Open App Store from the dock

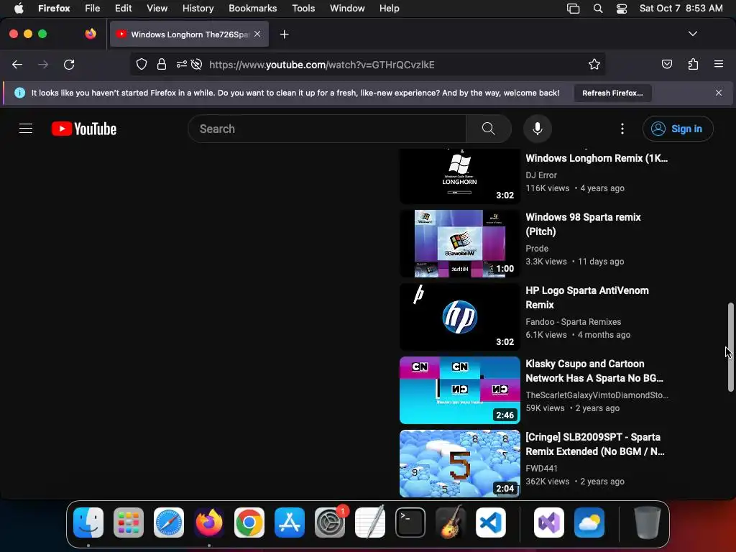pyautogui.click(x=290, y=523)
